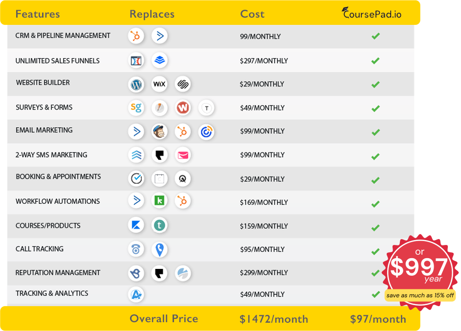Viewport: 461px width, 331px height.
Task: Click the Mailchimp monkey icon
Action: (x=159, y=132)
